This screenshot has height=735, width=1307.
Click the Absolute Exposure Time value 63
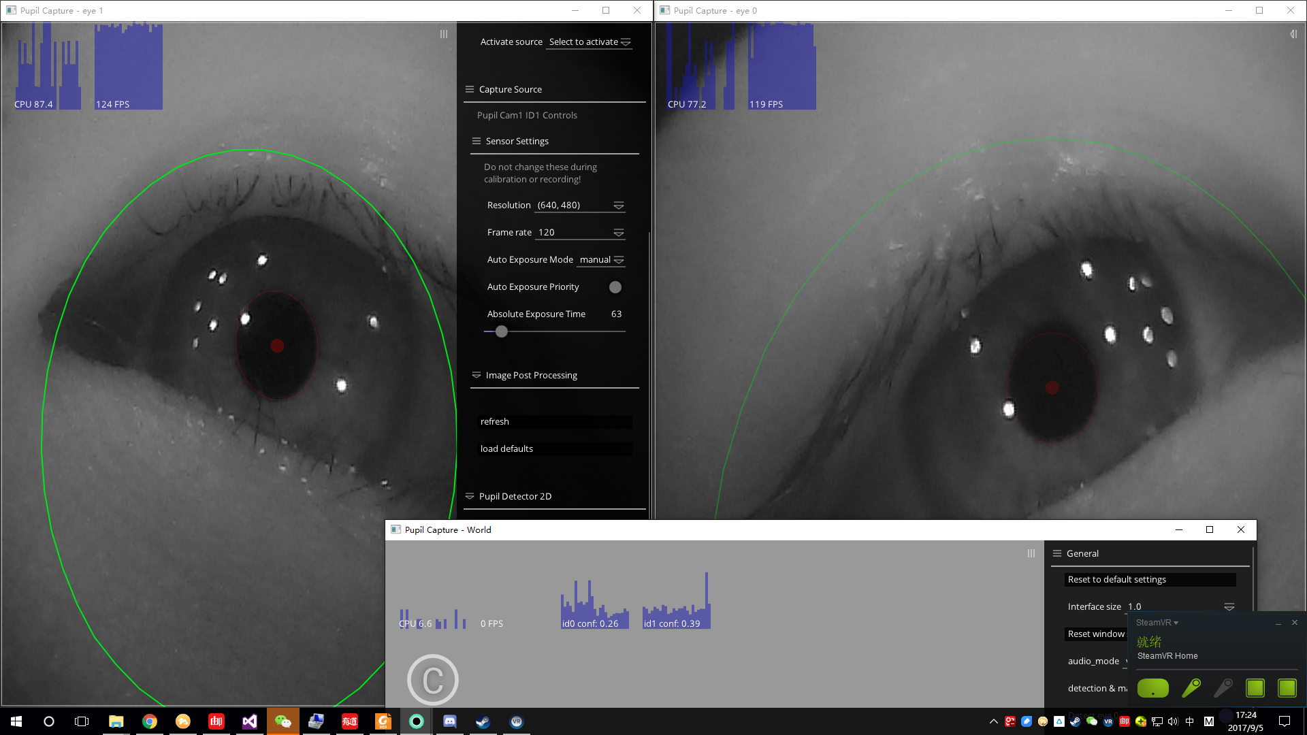(616, 314)
